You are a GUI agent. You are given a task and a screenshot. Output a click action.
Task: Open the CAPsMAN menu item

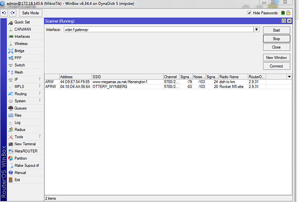point(23,29)
